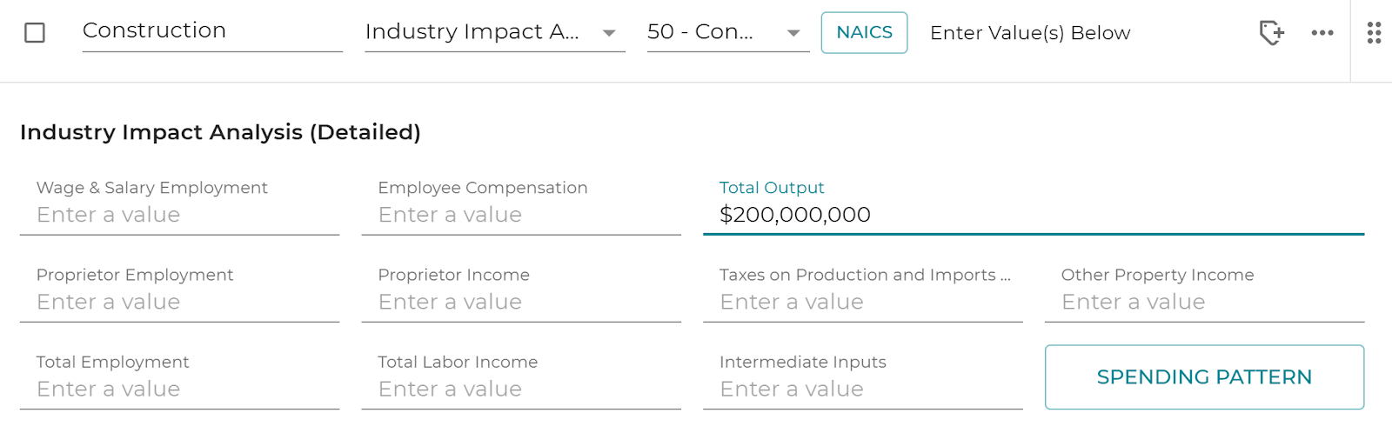Select the Wage & Salary Employment field

pos(179,205)
